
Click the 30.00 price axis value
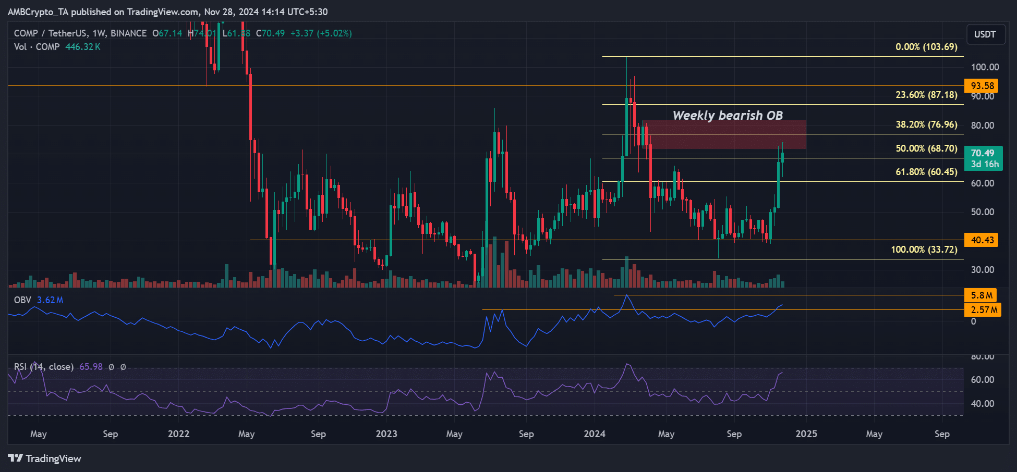pos(983,270)
